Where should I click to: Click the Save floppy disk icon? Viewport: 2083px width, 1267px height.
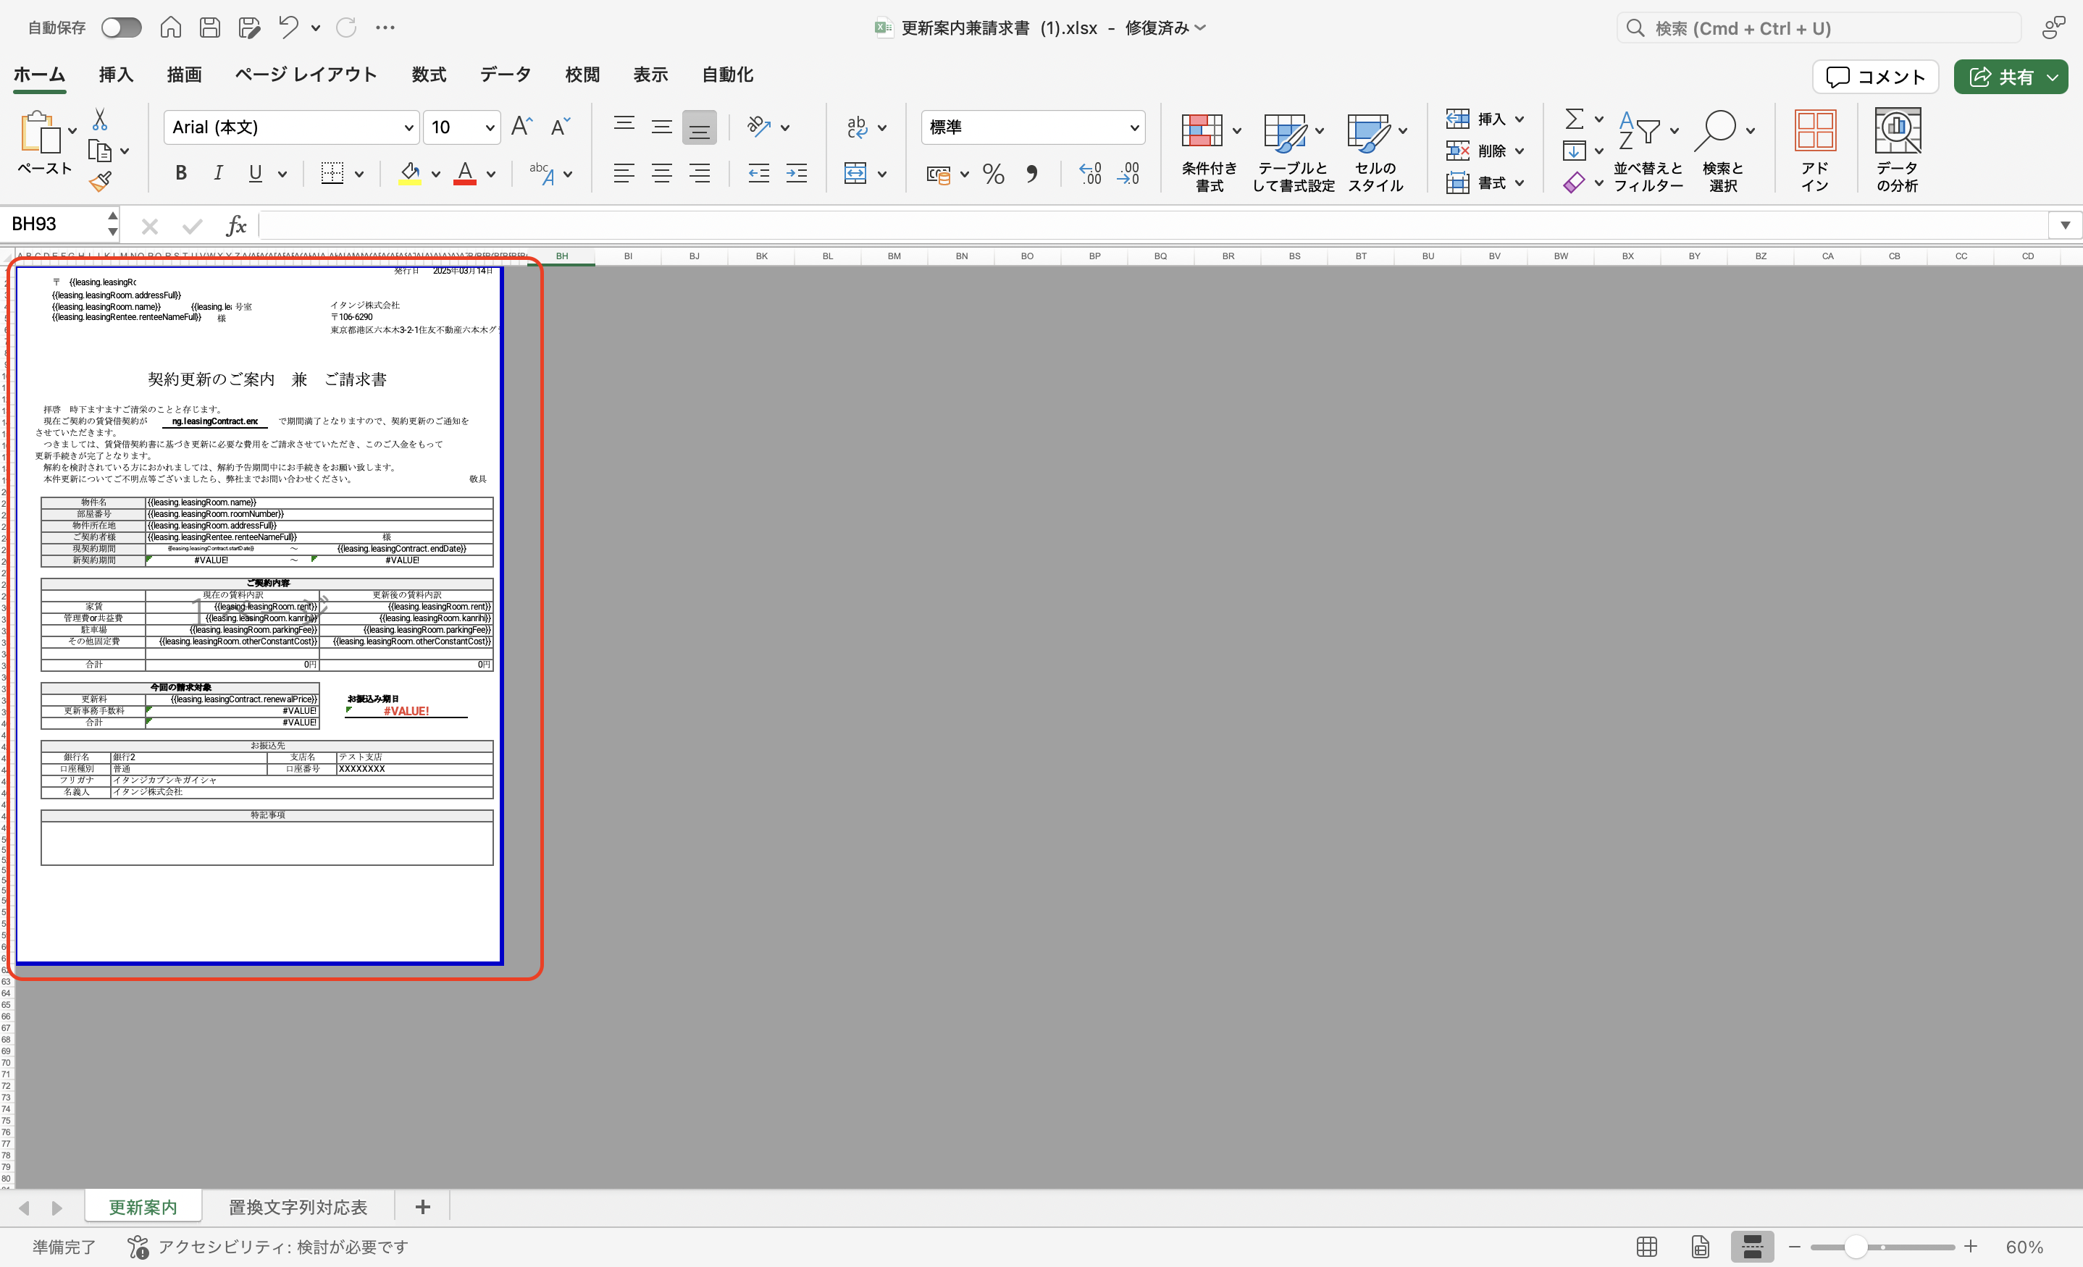pos(209,28)
